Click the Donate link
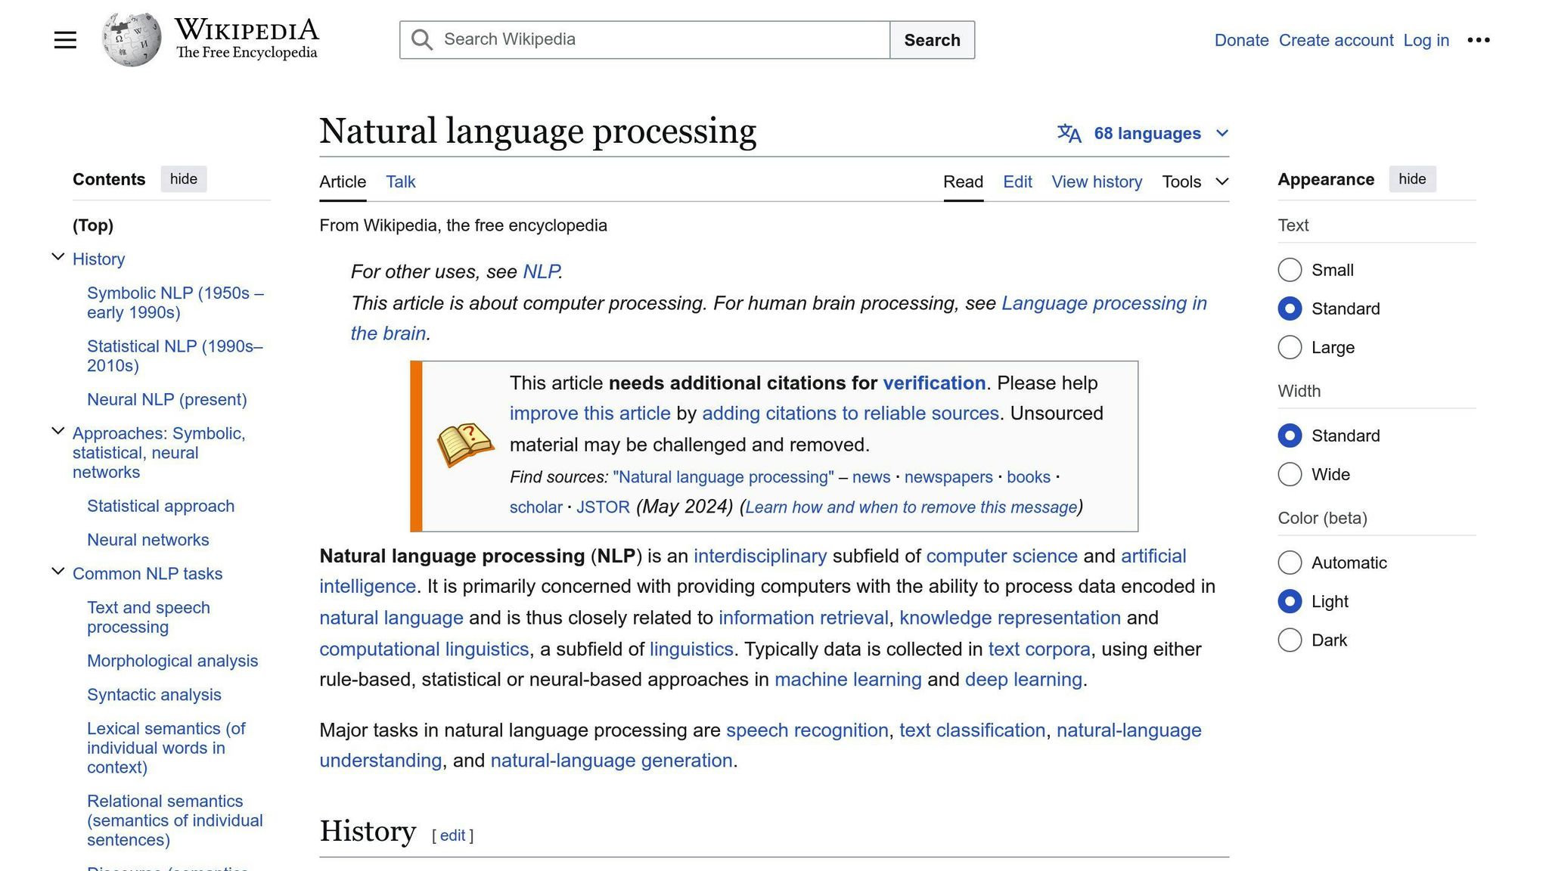Screen dimensions: 1549x871 1240,40
